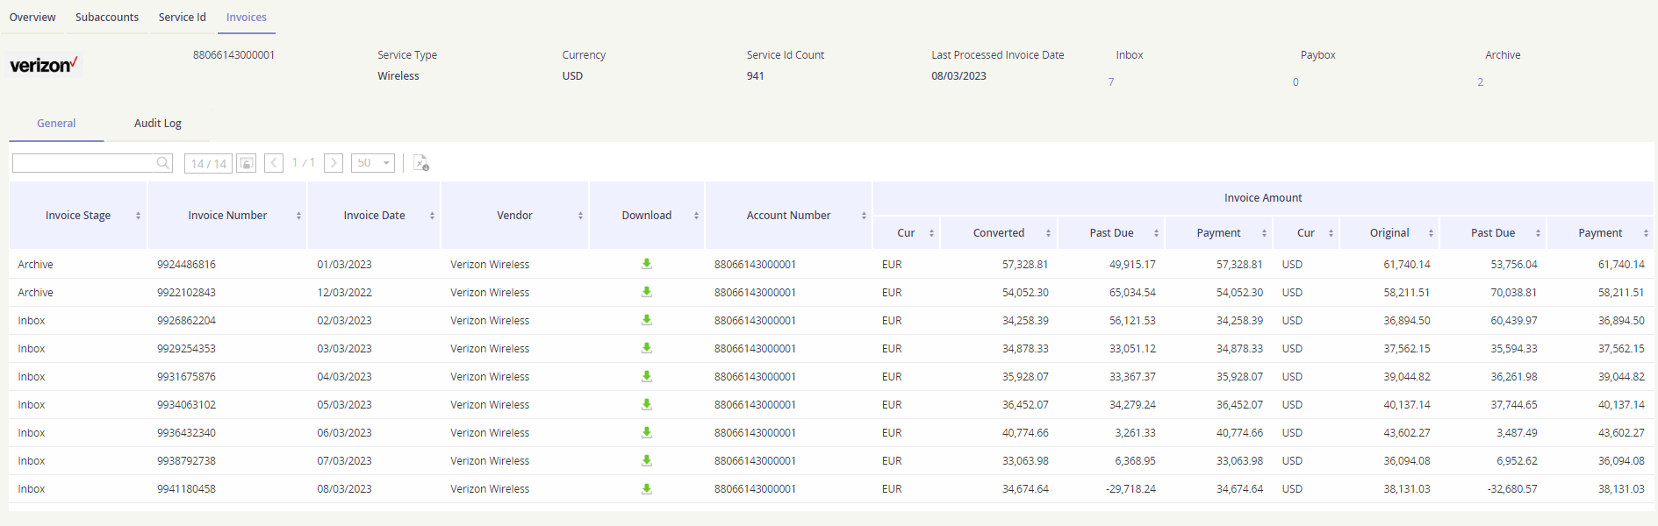Screen dimensions: 1658x526
Task: Select the General tab
Action: 56,124
